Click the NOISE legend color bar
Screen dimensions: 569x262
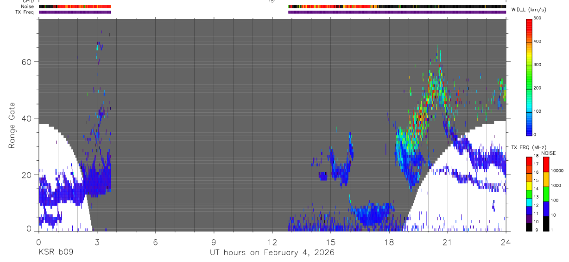click(x=545, y=194)
